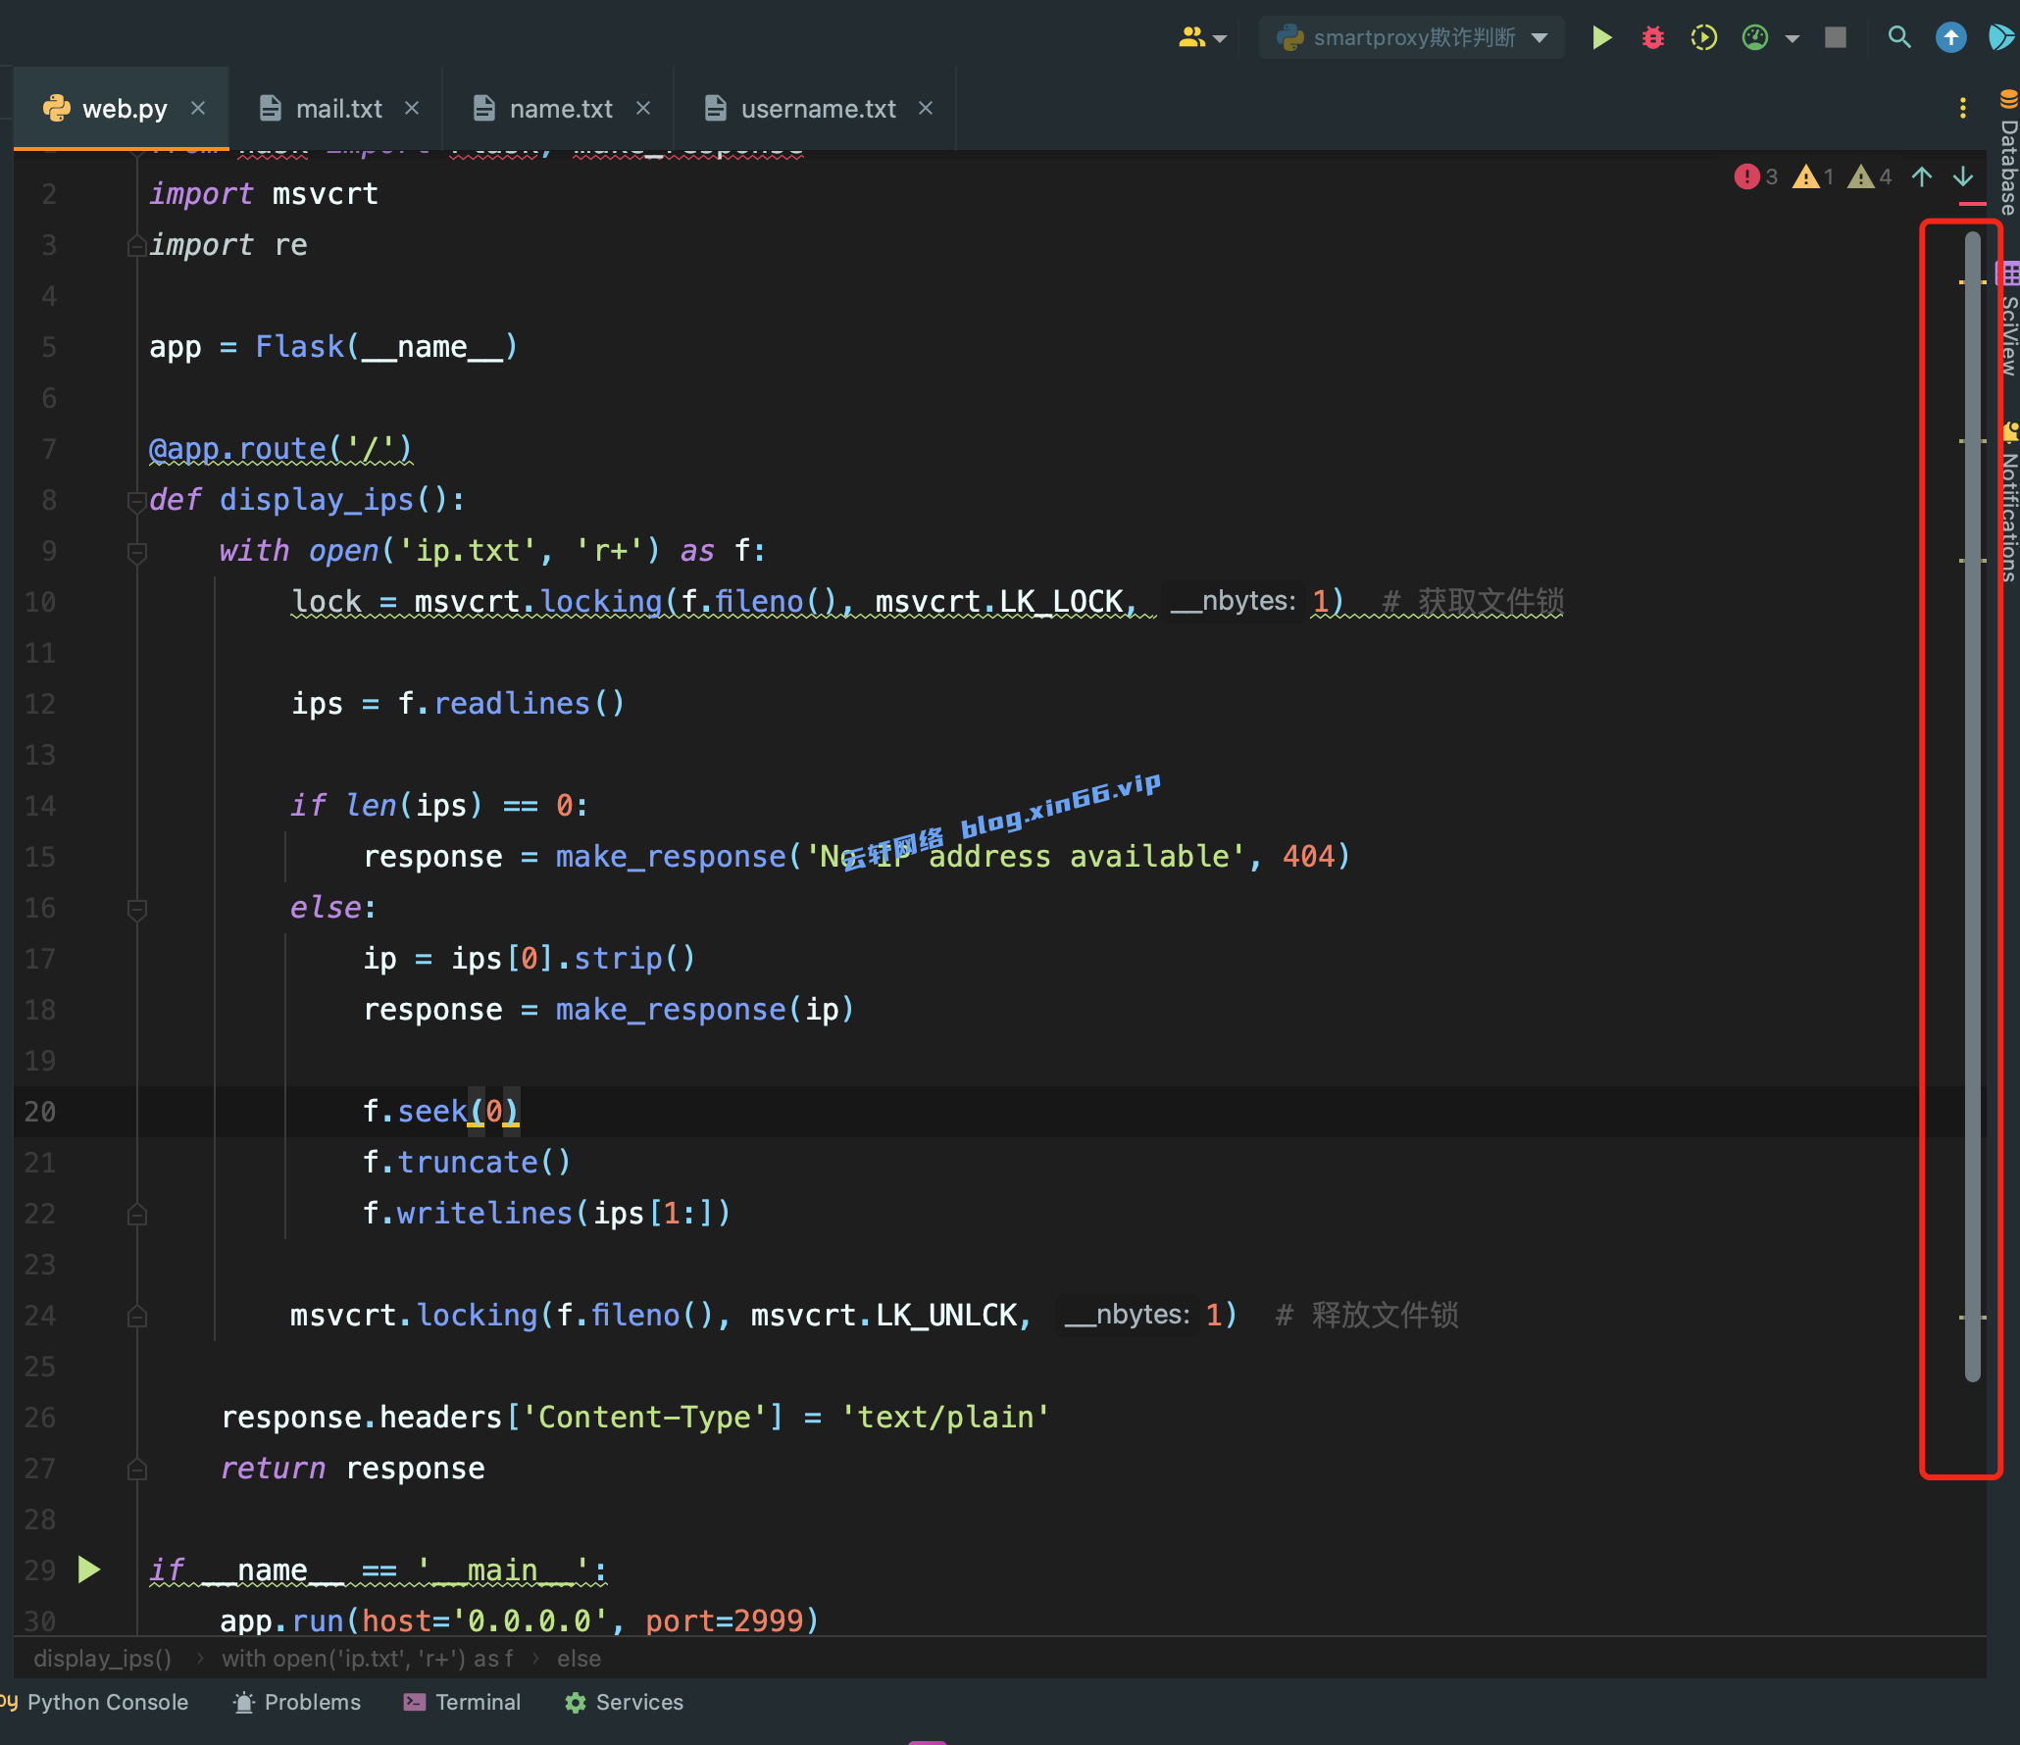
Task: Go to next highlighted error arrow
Action: click(1963, 176)
